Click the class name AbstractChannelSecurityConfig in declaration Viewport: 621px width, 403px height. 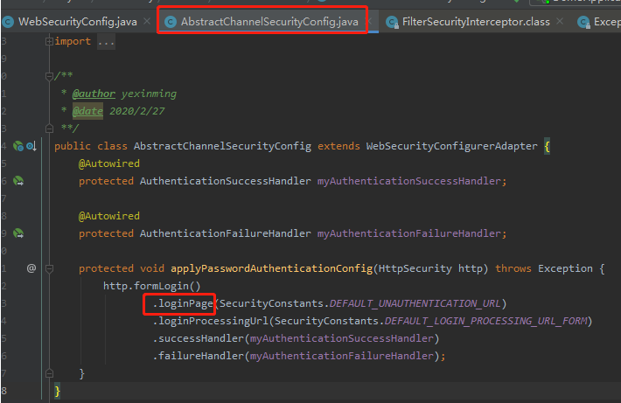click(x=222, y=146)
